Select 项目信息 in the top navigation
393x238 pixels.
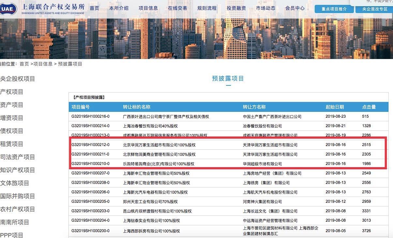148,8
